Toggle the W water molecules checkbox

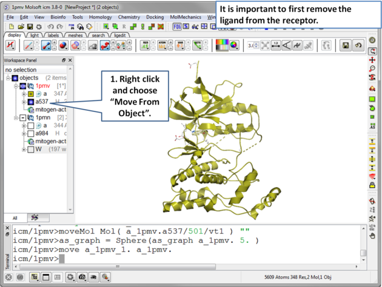30,149
